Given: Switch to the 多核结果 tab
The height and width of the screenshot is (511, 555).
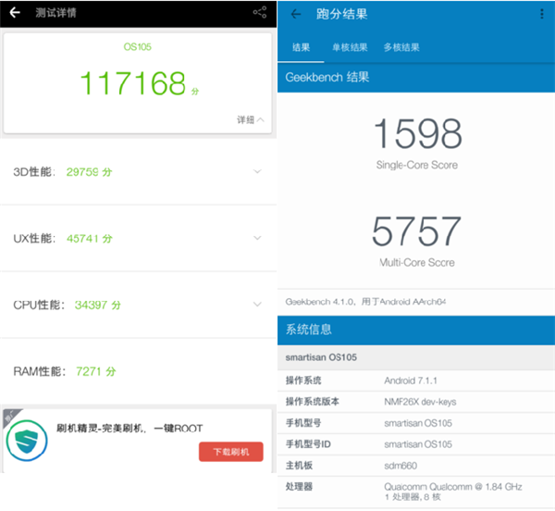Looking at the screenshot, I should (x=401, y=47).
